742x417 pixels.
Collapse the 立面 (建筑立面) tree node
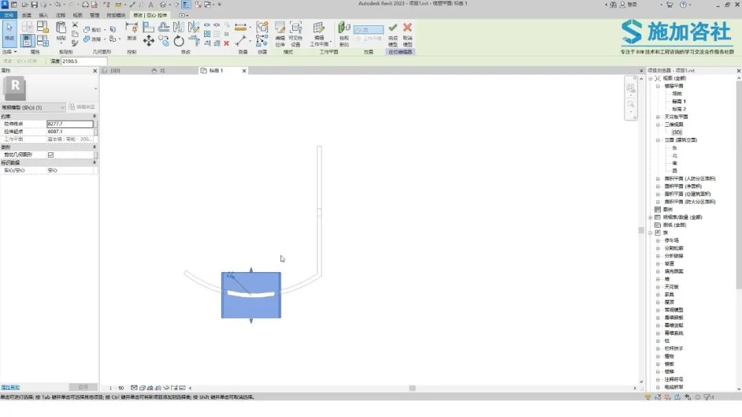(657, 141)
